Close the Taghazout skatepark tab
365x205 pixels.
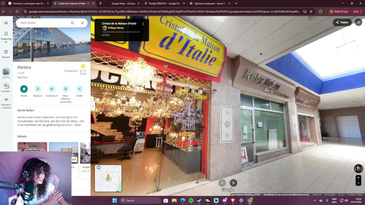pyautogui.click(x=230, y=3)
